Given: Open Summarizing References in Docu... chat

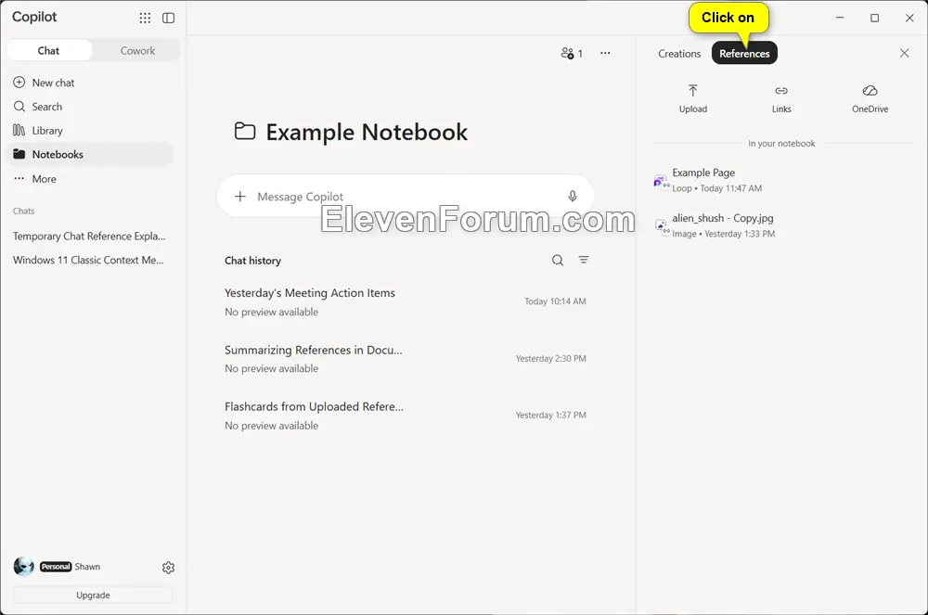Looking at the screenshot, I should [406, 358].
